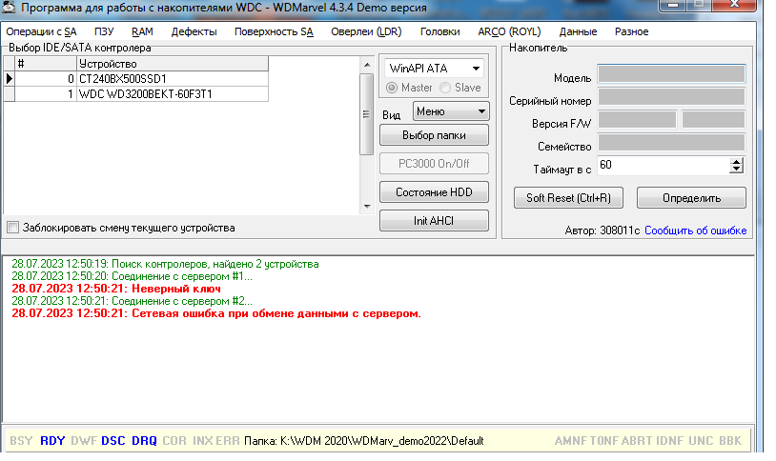Click the WDMarvel app icon in title bar

10,8
